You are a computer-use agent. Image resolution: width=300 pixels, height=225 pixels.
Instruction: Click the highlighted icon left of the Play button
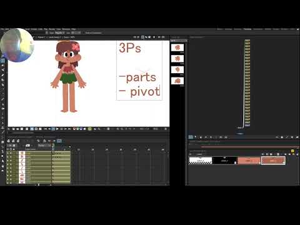53,129
